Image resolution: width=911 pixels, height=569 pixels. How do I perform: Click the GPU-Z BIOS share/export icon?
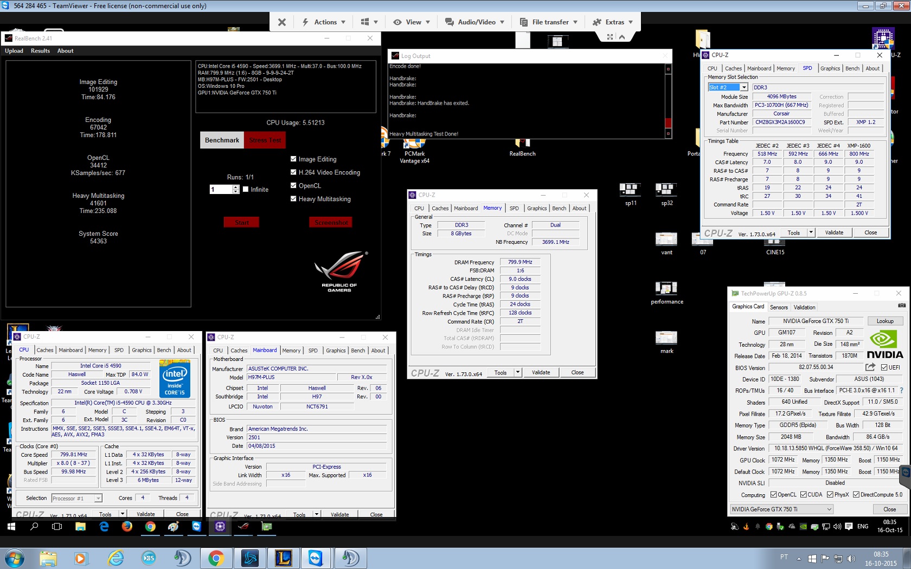coord(870,367)
